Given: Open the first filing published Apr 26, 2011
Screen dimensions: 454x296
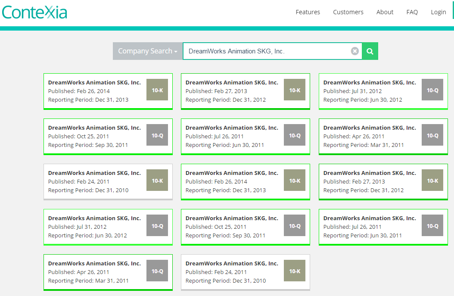Looking at the screenshot, I should click(383, 137).
